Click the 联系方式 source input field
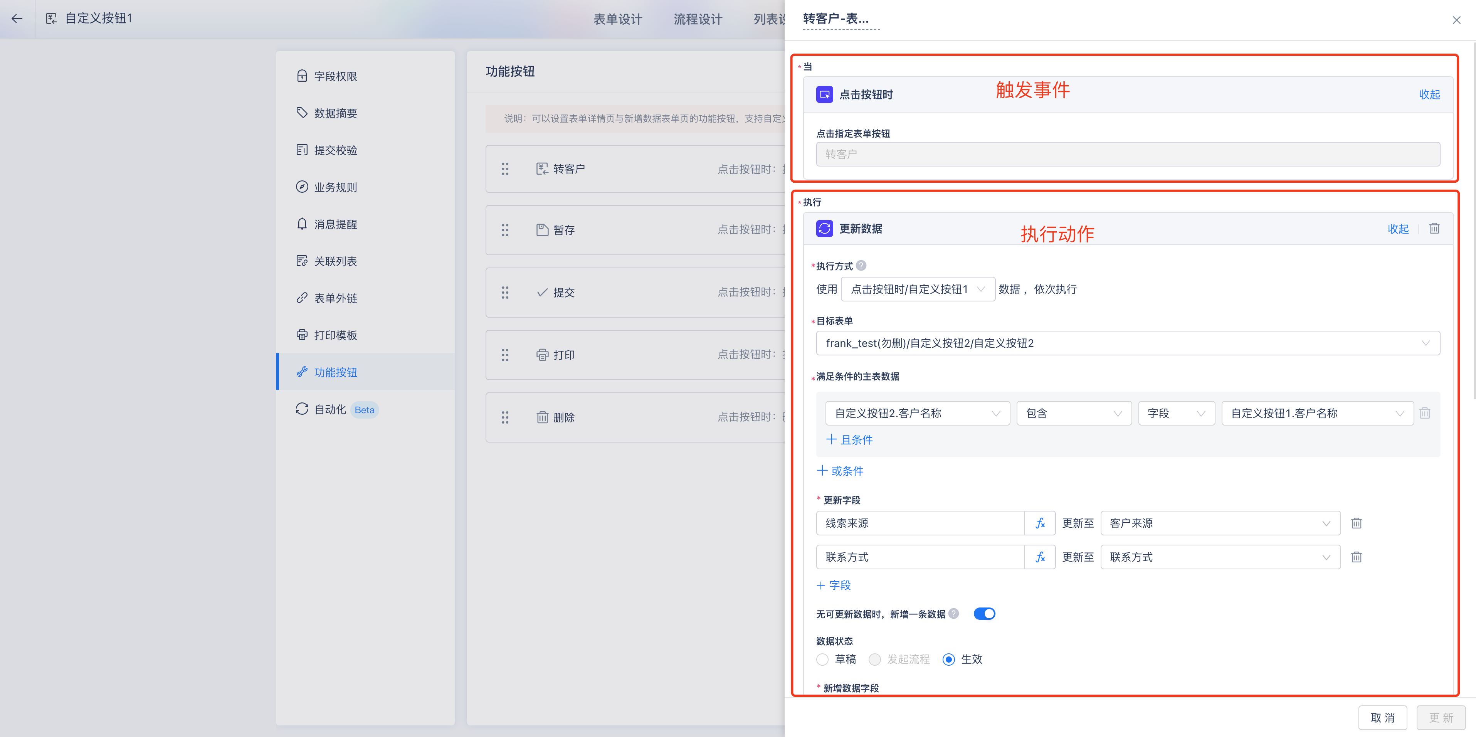 pyautogui.click(x=920, y=557)
